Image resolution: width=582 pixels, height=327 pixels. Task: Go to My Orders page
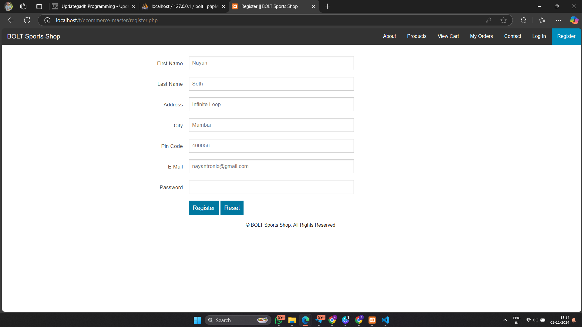coord(481,36)
